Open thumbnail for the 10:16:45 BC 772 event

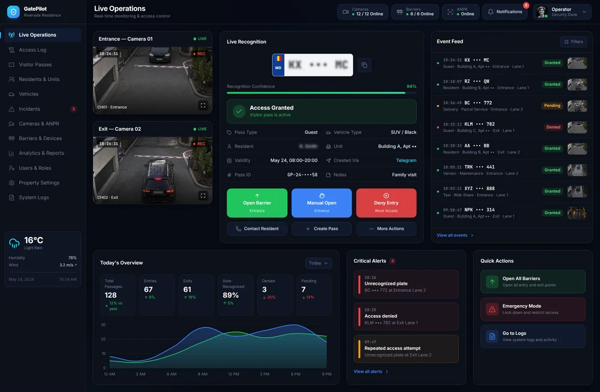(577, 106)
